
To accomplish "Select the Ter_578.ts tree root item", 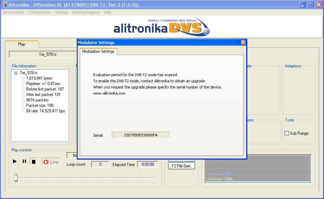I will coord(29,73).
